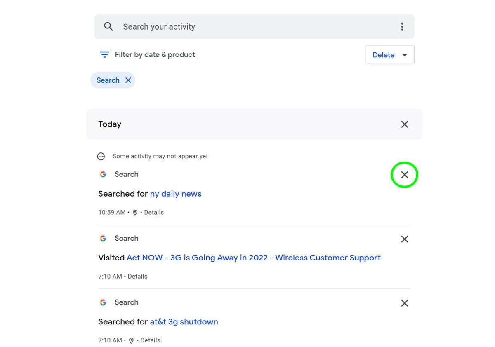Click the filter icon beside 'Filter by date & product'

104,54
